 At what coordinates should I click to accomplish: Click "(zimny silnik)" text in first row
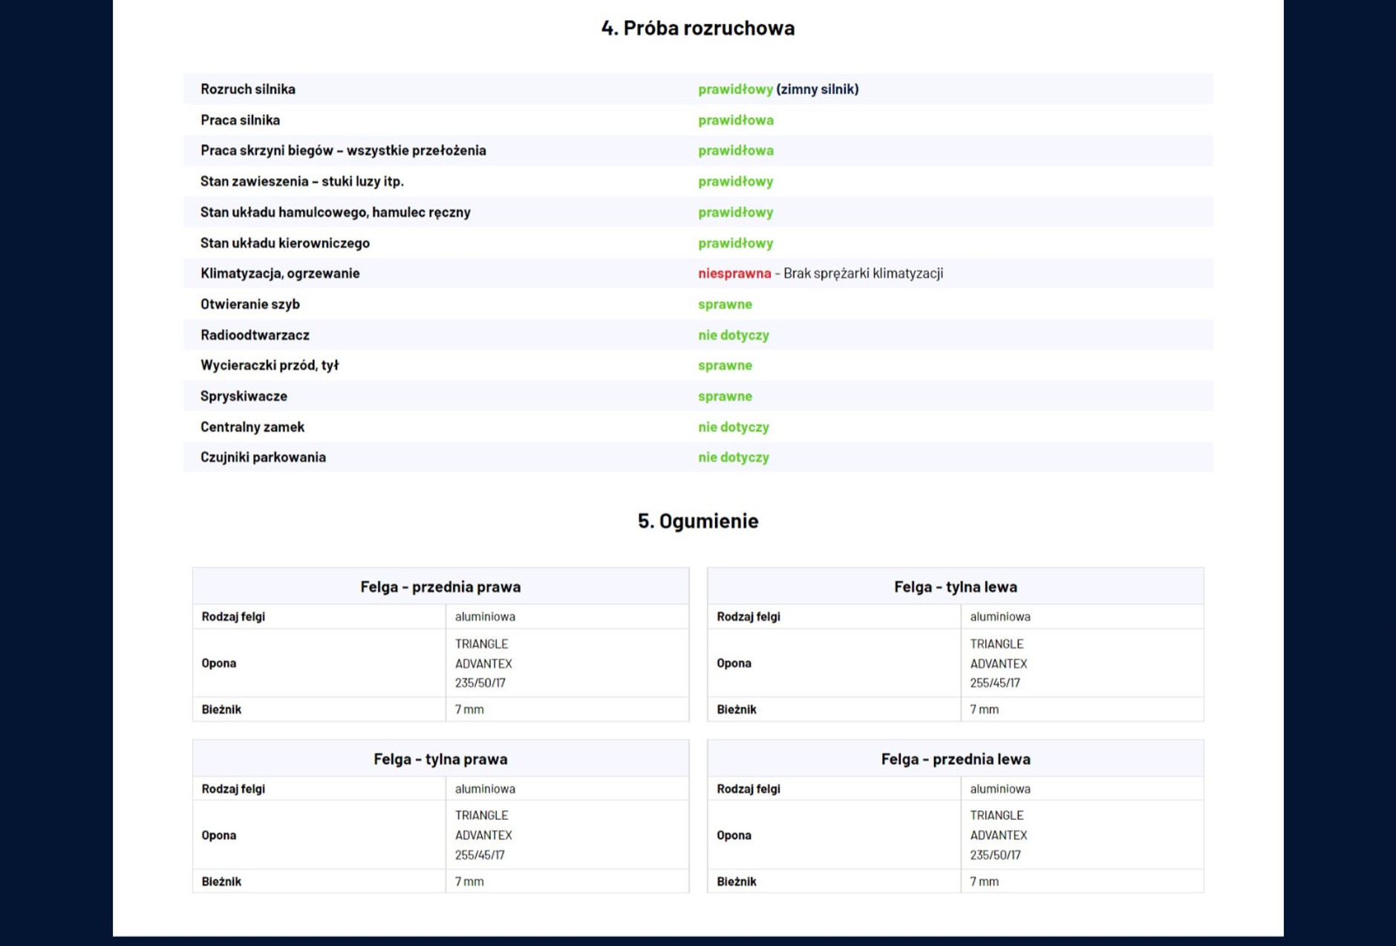coord(817,89)
